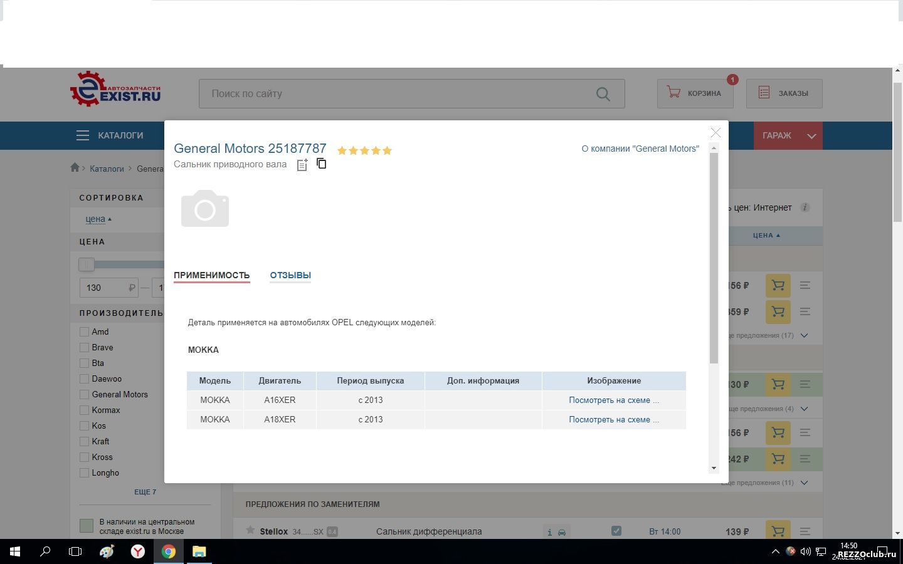903x564 pixels.
Task: Click the General Motors 25187787 title
Action: click(x=250, y=149)
